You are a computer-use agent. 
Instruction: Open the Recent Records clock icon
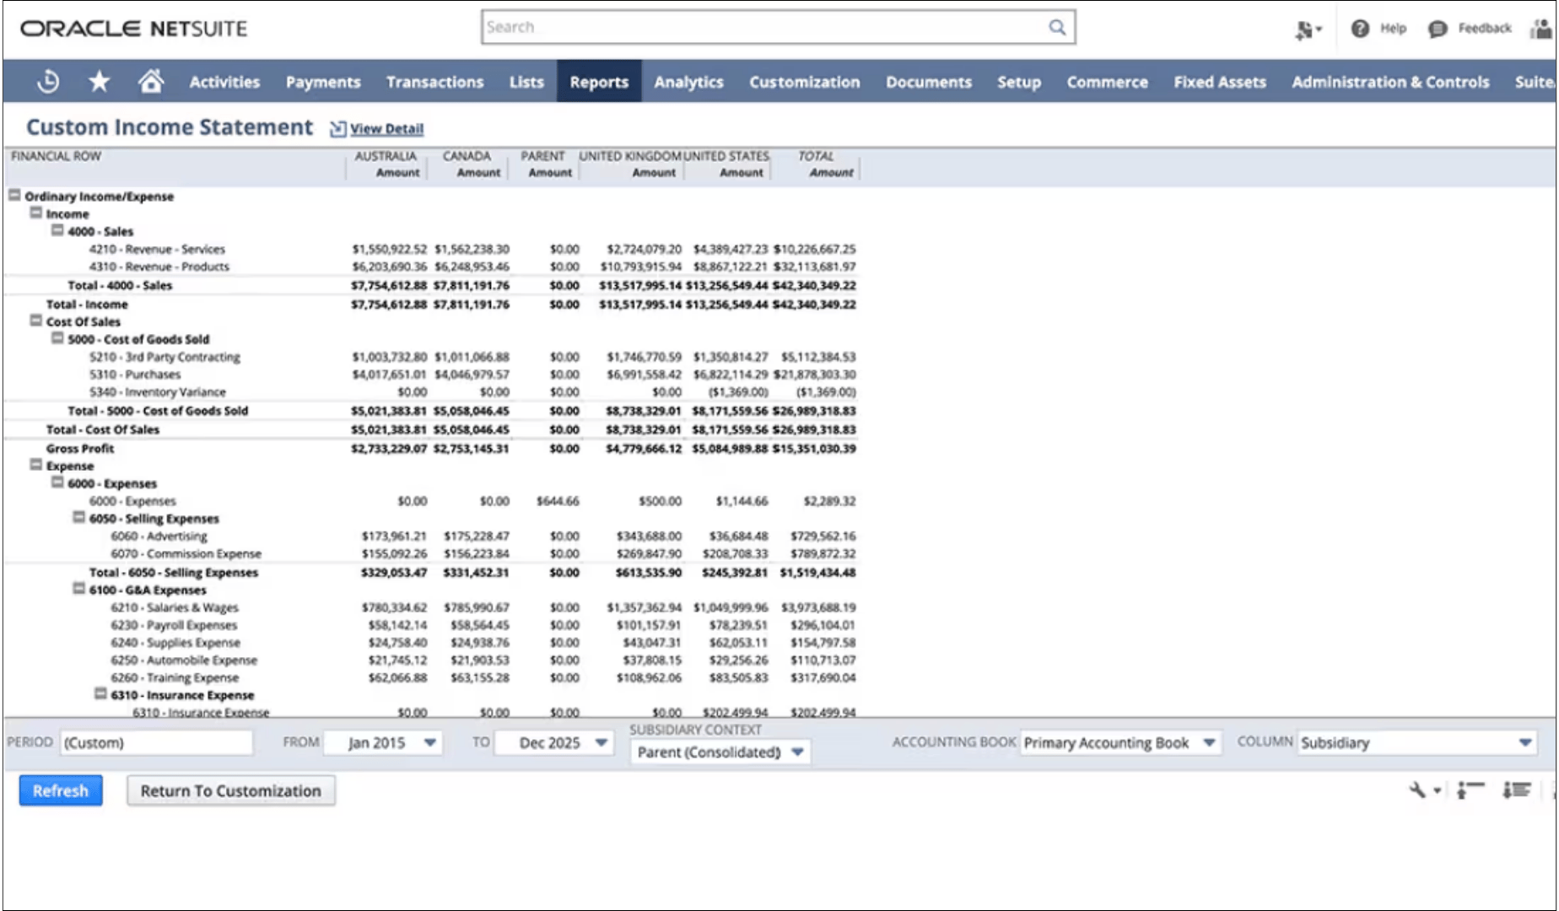point(48,81)
